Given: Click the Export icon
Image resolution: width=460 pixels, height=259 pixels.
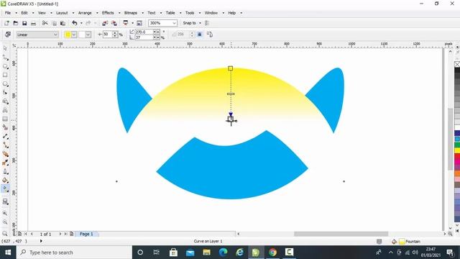Looking at the screenshot, I should click(x=114, y=23).
